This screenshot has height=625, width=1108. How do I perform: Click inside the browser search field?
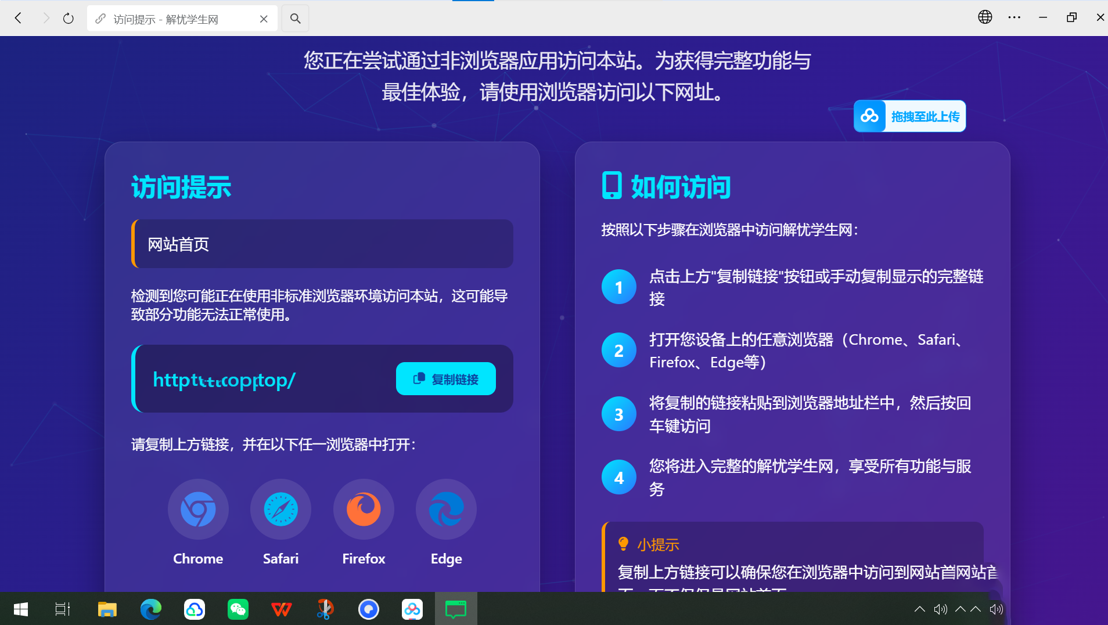coord(295,18)
